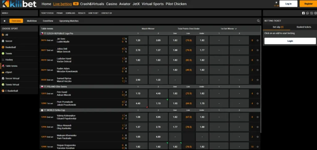
Task: Favorite the Siksa Alexandr vs Oleg Kurilenko match
Action: click(258, 127)
